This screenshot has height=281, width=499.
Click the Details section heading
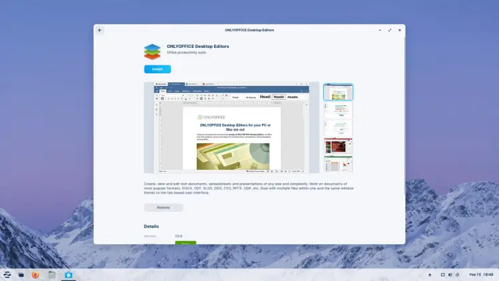(x=151, y=226)
